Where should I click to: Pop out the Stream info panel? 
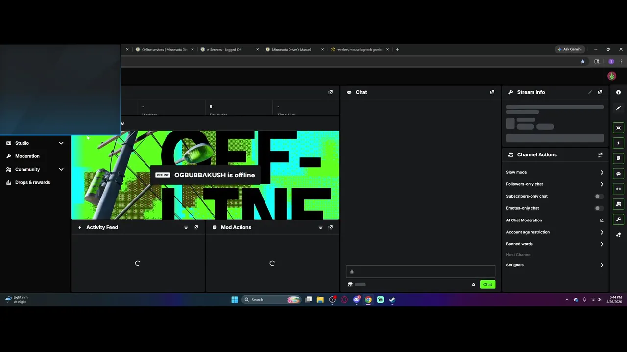[600, 92]
